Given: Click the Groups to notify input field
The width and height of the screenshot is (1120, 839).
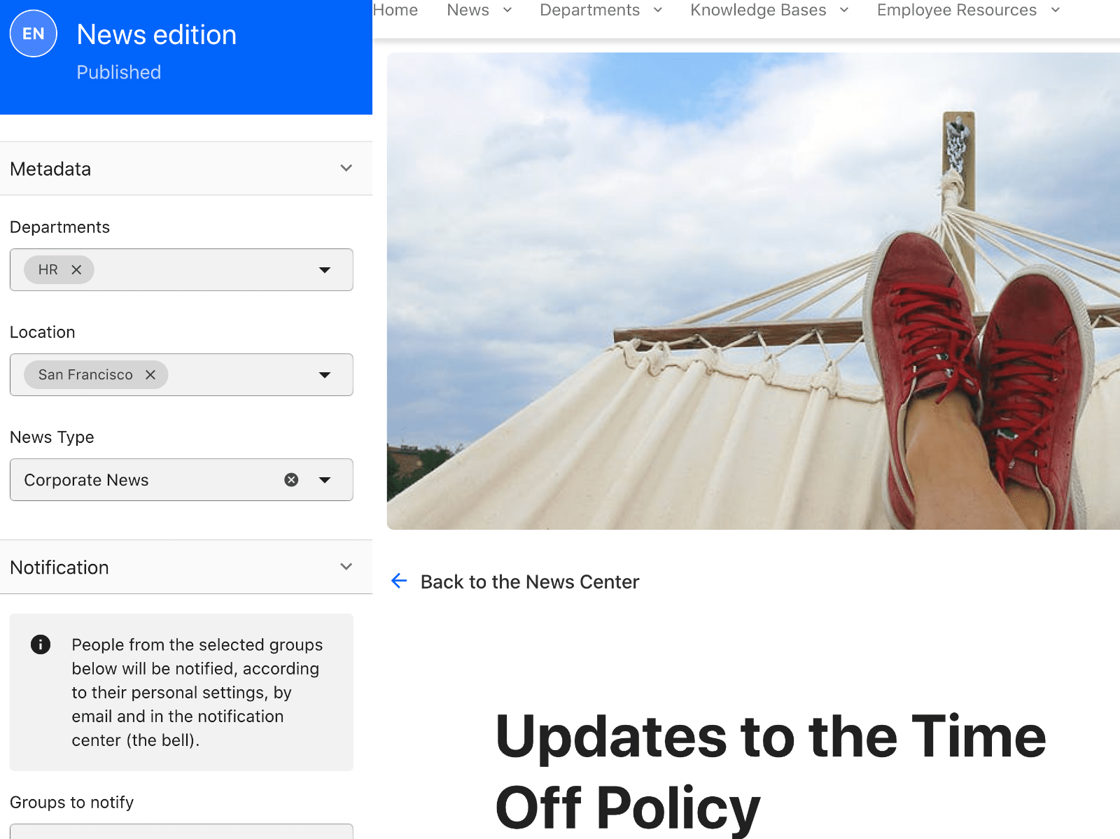Looking at the screenshot, I should pos(181,833).
